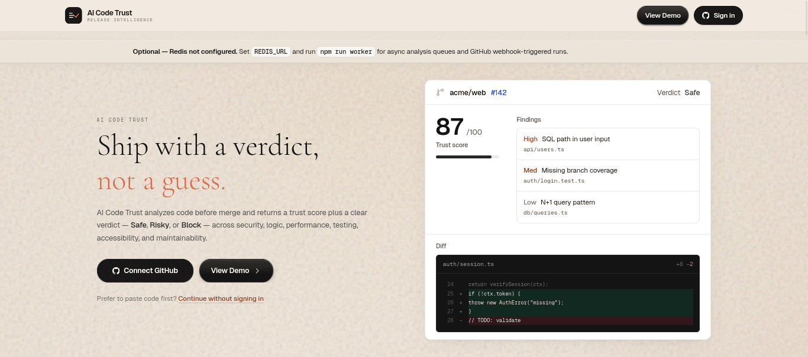Click the High severity label

click(x=531, y=139)
